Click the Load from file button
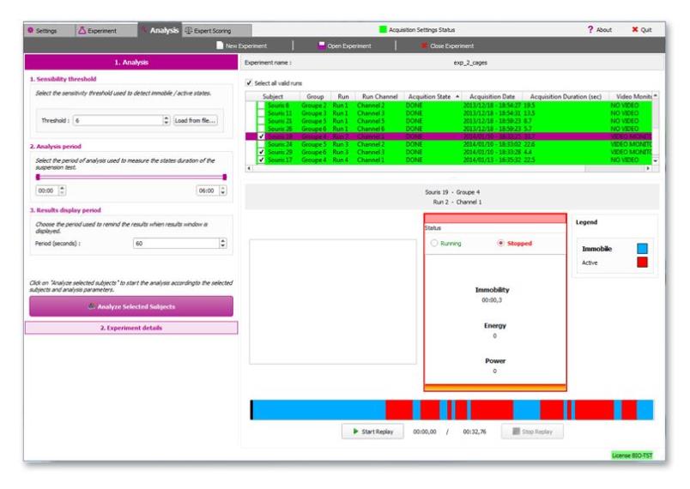The height and width of the screenshot is (489, 690). pyautogui.click(x=196, y=121)
